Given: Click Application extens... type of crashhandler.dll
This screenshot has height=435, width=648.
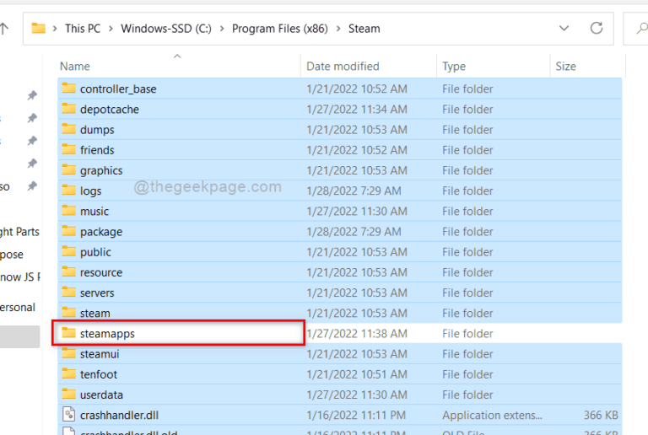Looking at the screenshot, I should click(492, 416).
